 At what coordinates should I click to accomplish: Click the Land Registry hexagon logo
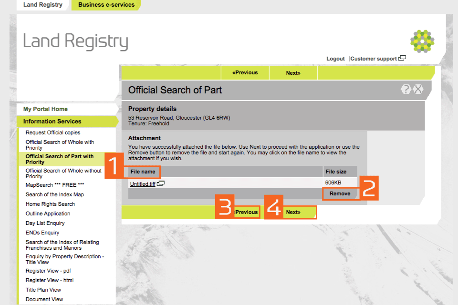(422, 41)
